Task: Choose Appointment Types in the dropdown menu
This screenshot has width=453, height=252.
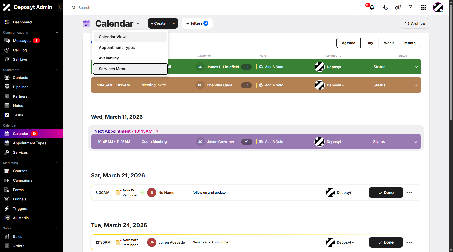Action: tap(130, 48)
